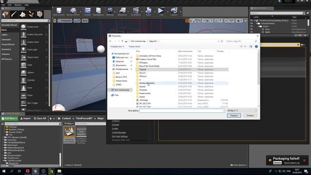
Task: Click the Cone placement icon
Action: click(23, 87)
